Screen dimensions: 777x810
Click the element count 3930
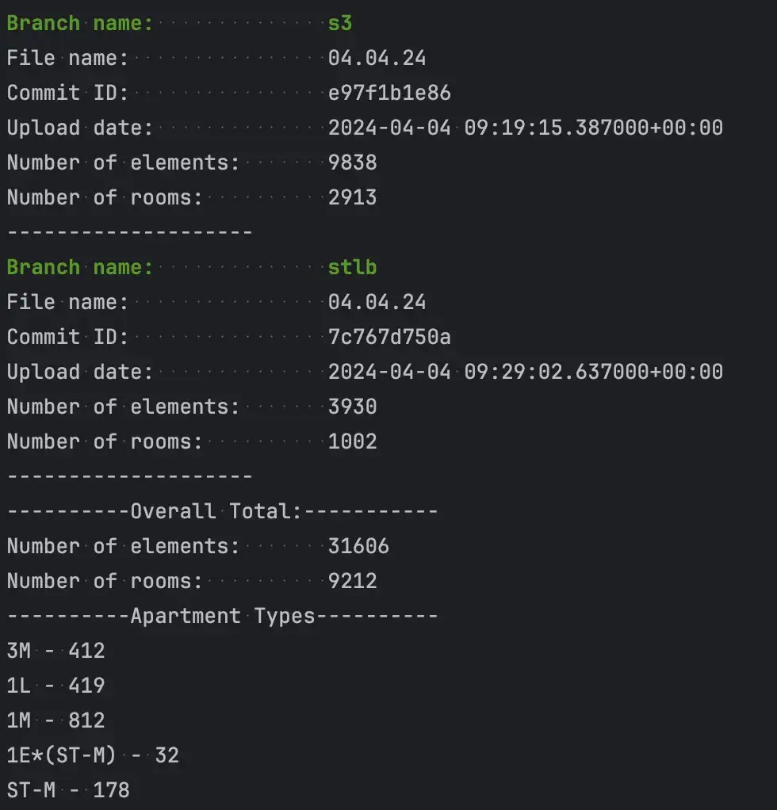click(352, 407)
